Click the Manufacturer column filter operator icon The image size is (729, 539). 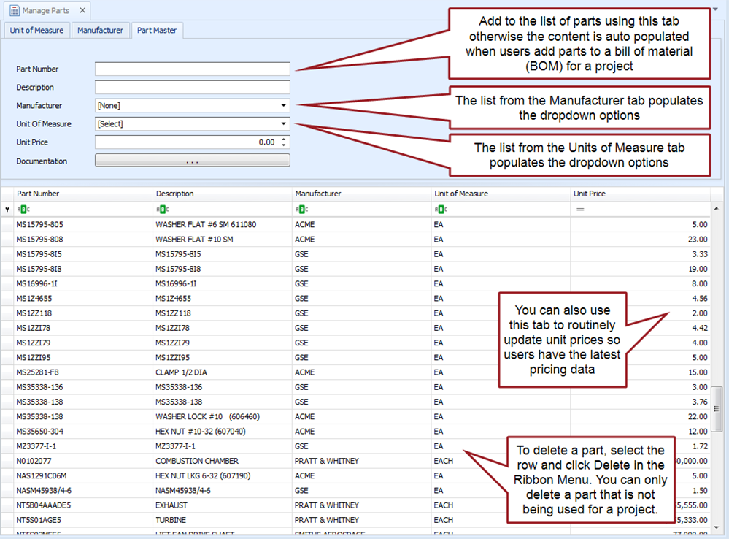pyautogui.click(x=300, y=210)
